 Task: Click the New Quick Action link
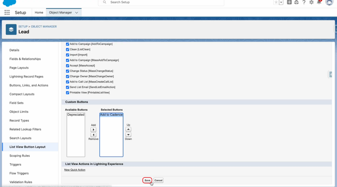pyautogui.click(x=75, y=170)
